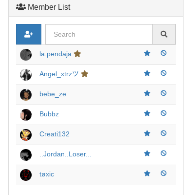The width and height of the screenshot is (184, 195).
Task: Click star icon for ..Jordan..Loser...
Action: tap(147, 153)
